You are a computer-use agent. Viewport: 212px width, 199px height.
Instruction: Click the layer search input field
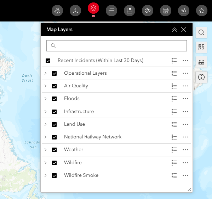coord(116,46)
